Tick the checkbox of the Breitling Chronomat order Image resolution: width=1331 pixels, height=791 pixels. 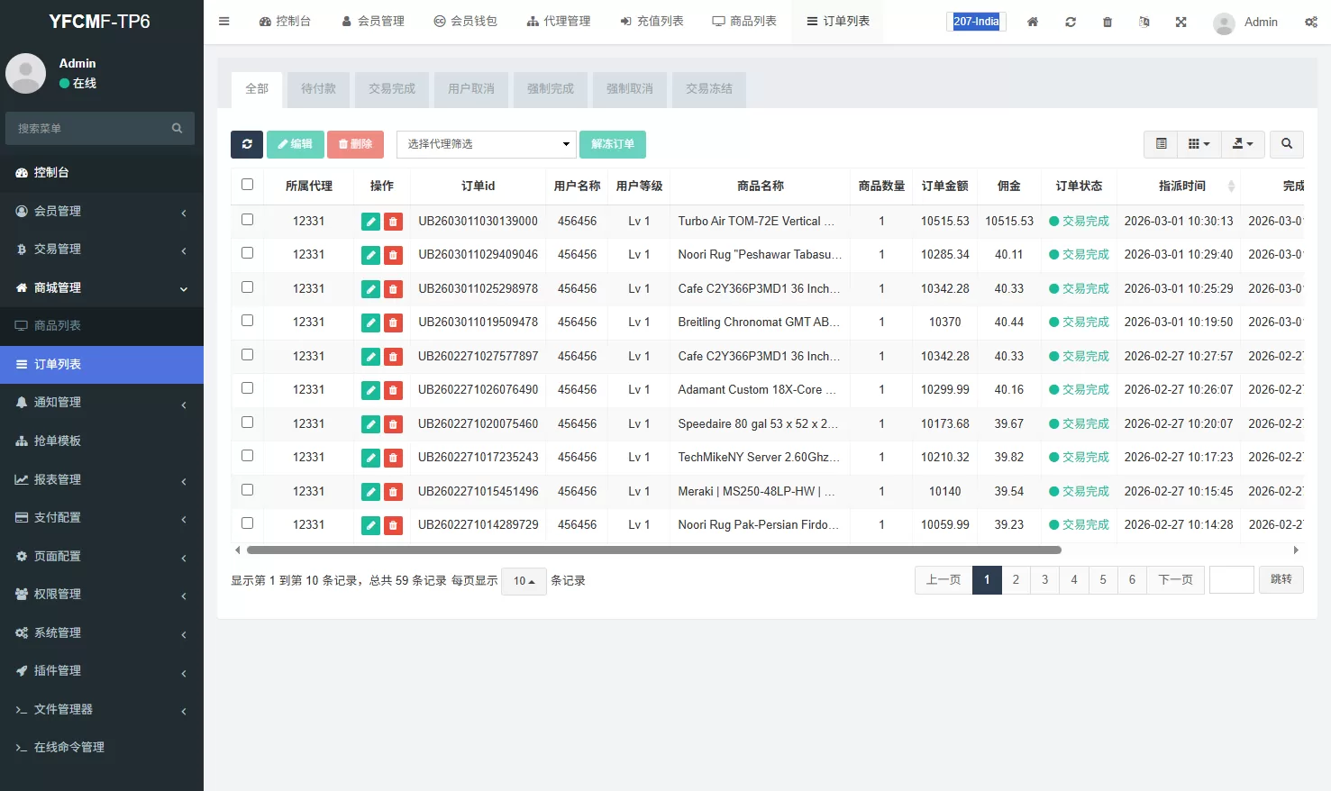click(247, 321)
